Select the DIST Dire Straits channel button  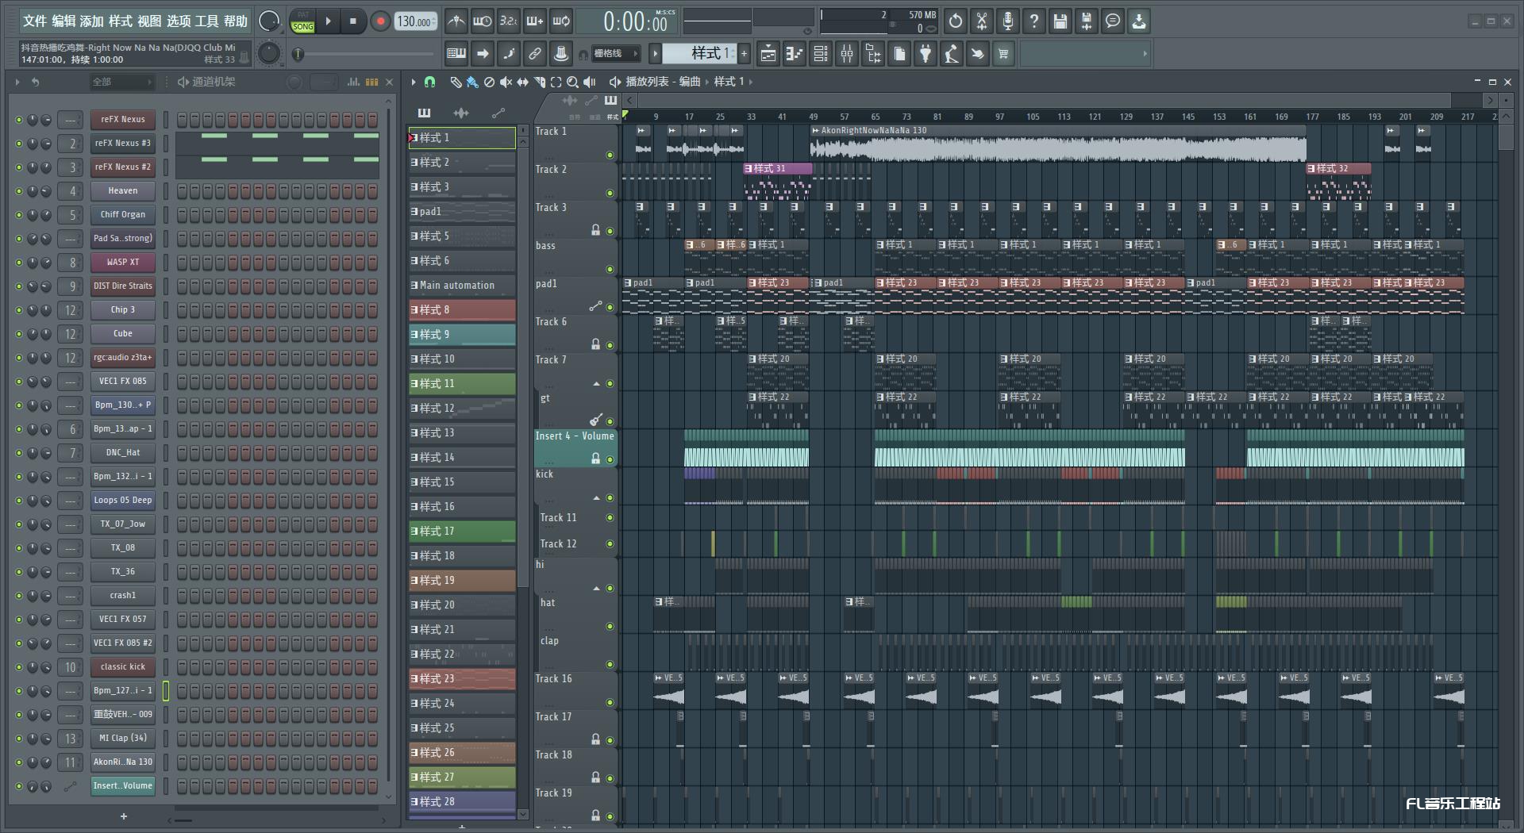point(122,286)
